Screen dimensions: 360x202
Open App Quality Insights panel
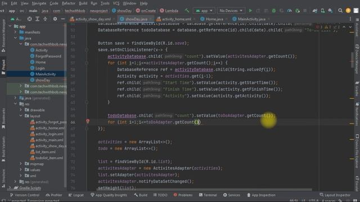click(x=109, y=195)
